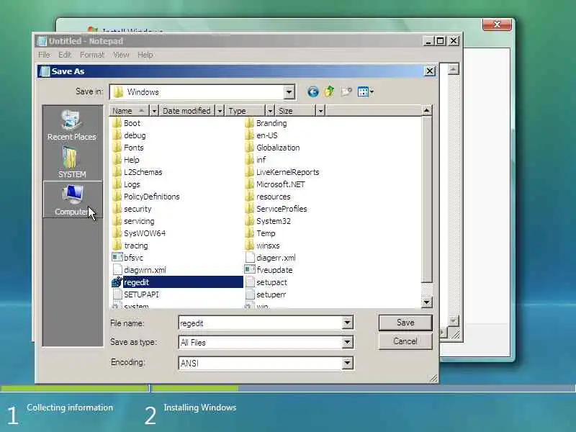Select the tracing folder

130,246
